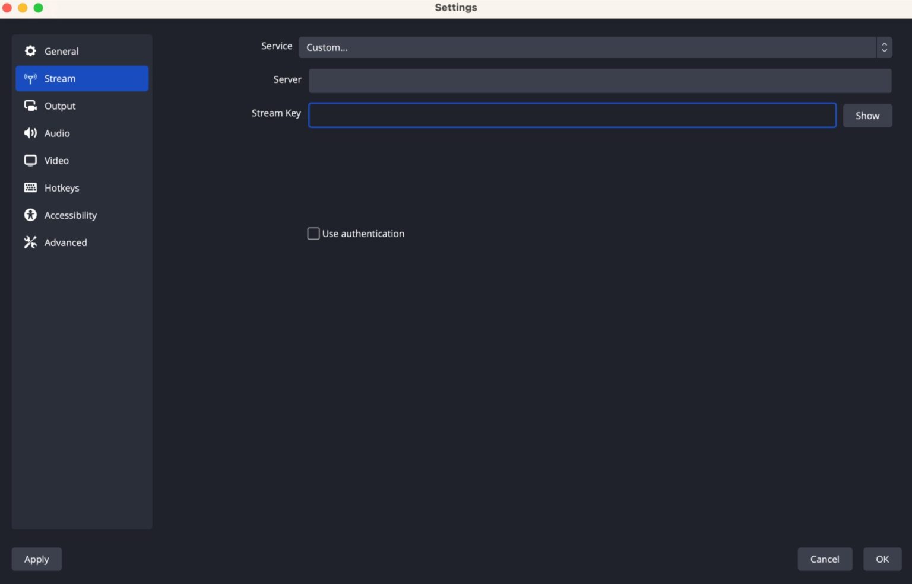Select the General settings gear icon
Screen dimensions: 912x584
(x=30, y=51)
